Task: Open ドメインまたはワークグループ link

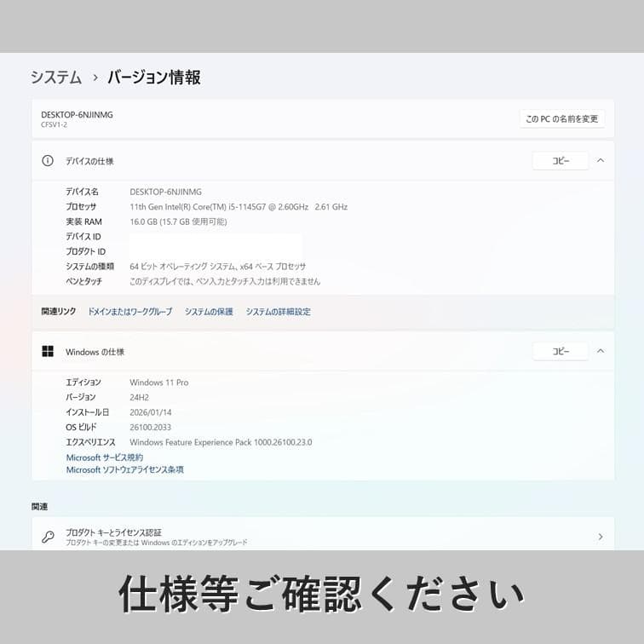Action: [x=130, y=312]
